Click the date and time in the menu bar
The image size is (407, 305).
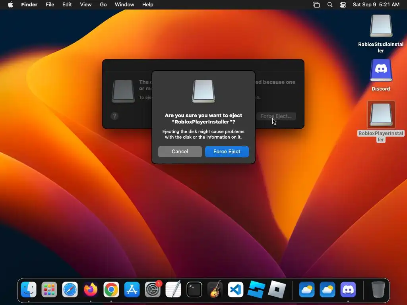click(x=376, y=5)
